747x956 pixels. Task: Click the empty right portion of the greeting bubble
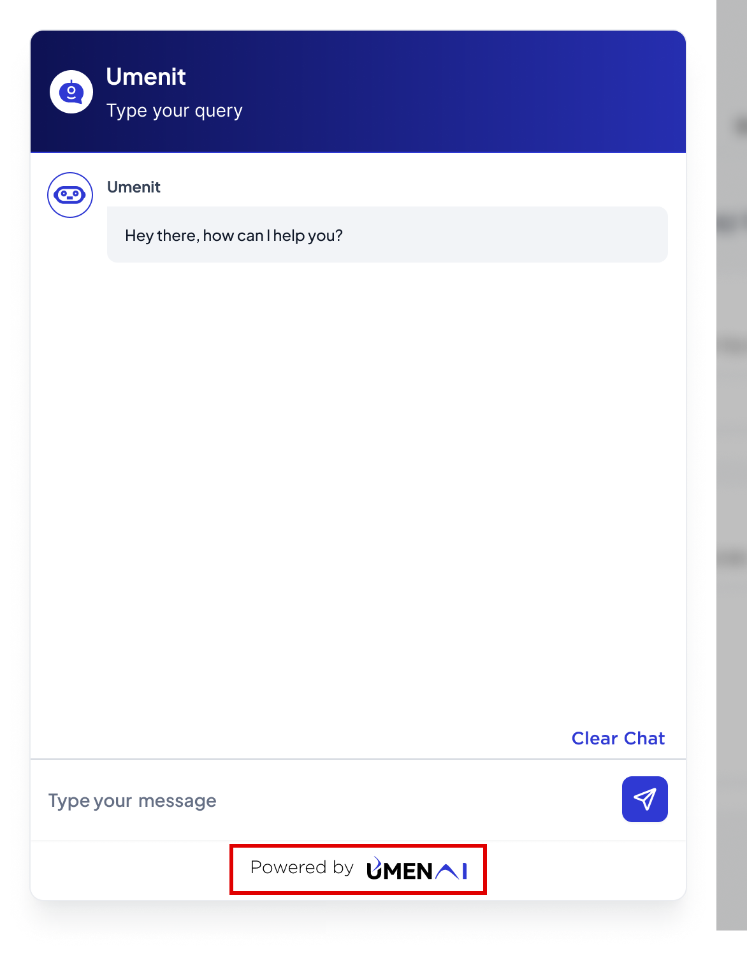(510, 235)
